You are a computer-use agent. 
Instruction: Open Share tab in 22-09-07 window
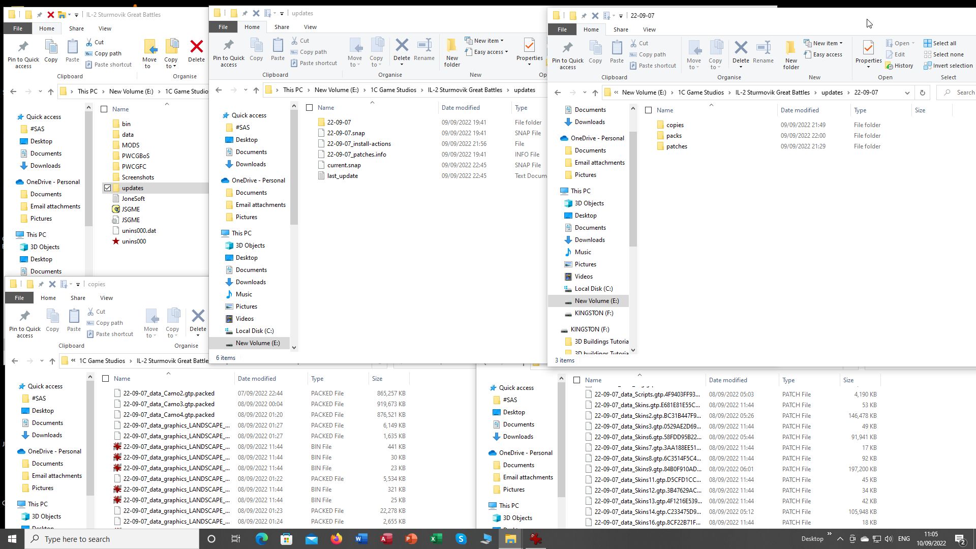pos(620,29)
